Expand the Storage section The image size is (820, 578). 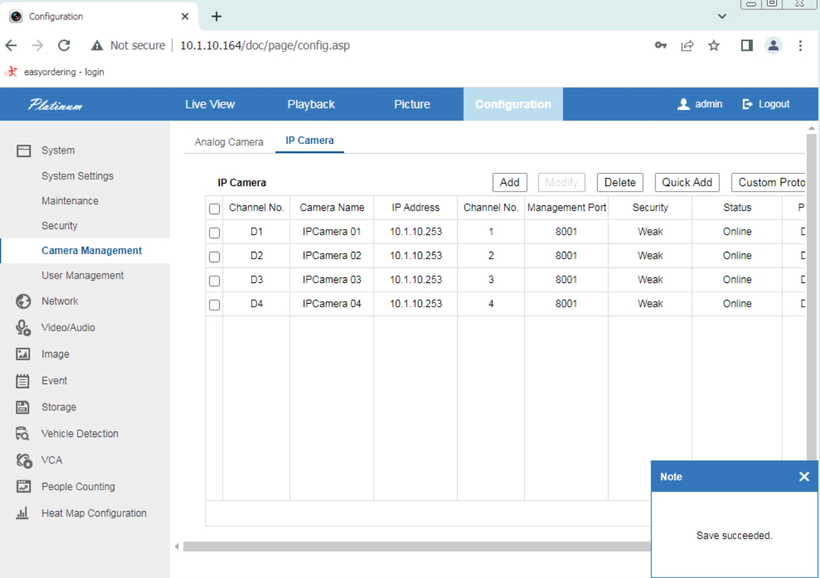click(x=59, y=407)
